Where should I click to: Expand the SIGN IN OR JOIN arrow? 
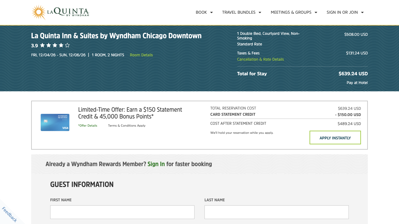pos(362,12)
